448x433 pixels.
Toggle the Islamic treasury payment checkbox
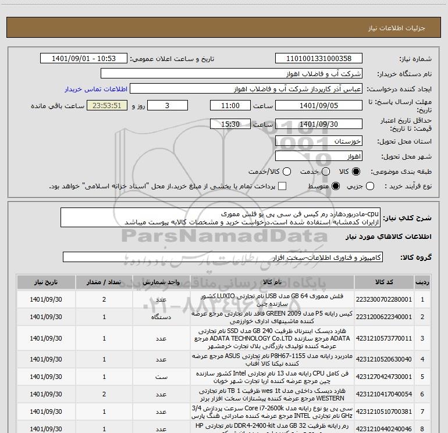tap(282, 186)
